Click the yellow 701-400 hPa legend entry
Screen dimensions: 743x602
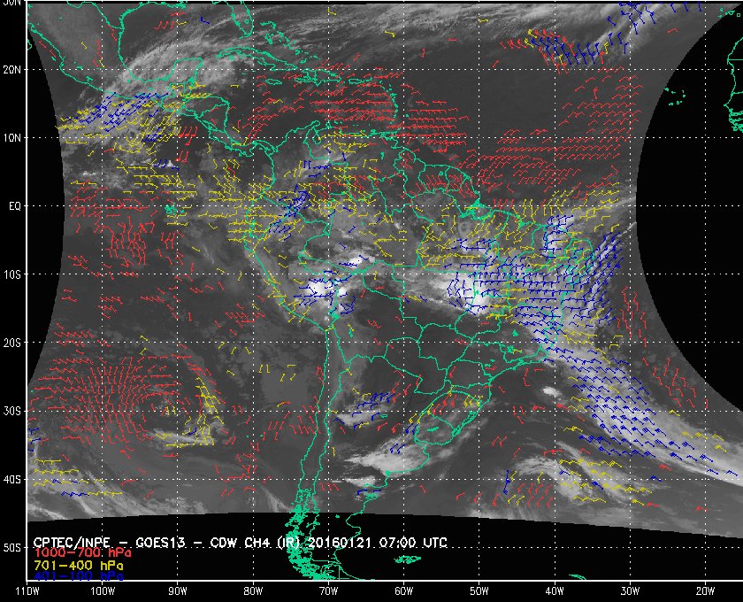pyautogui.click(x=78, y=566)
